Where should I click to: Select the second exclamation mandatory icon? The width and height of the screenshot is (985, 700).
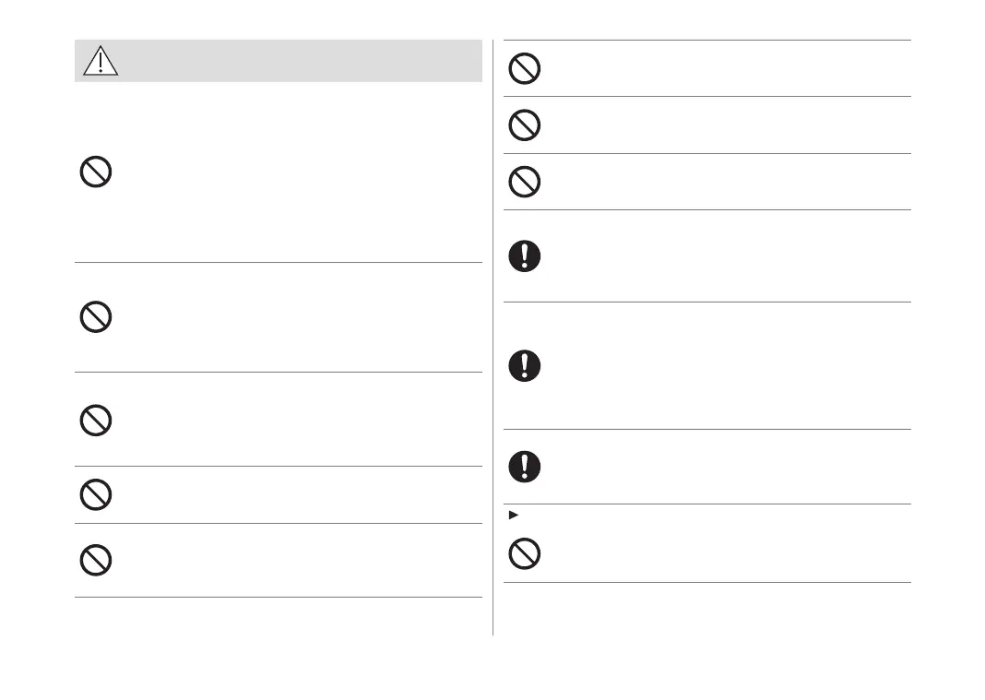click(524, 366)
